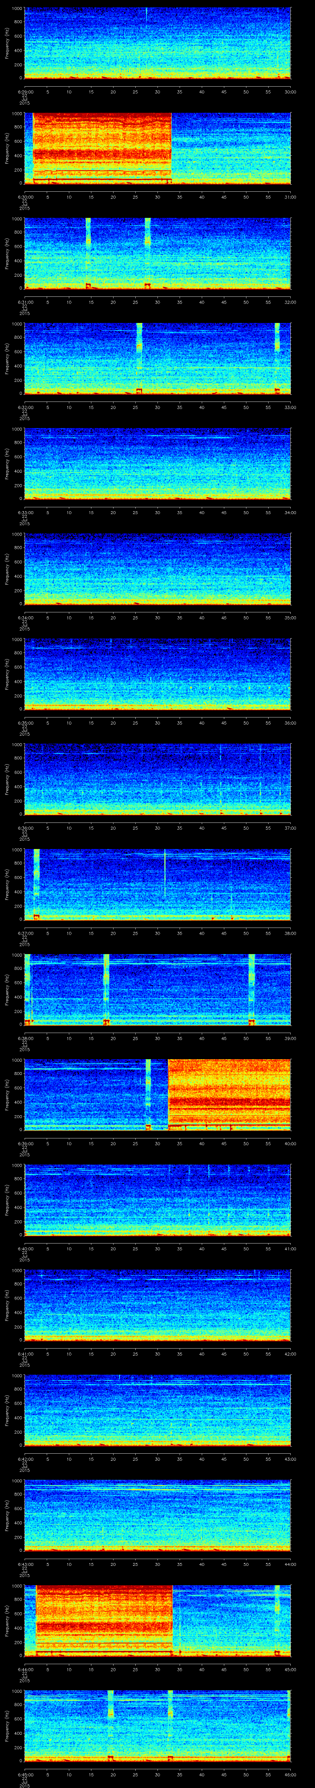315x1788 pixels.
Task: Click the 39:00 end time label
Action: 290,1038
